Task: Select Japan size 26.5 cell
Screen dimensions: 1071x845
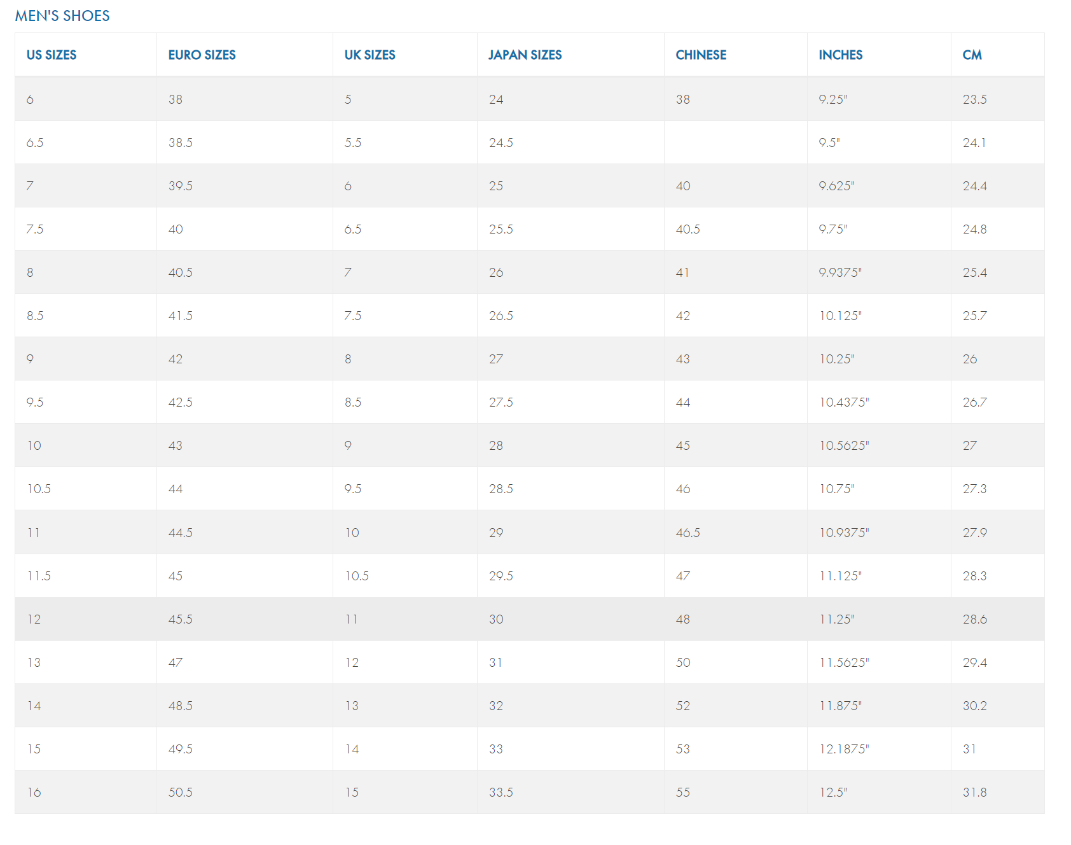Action: point(501,316)
